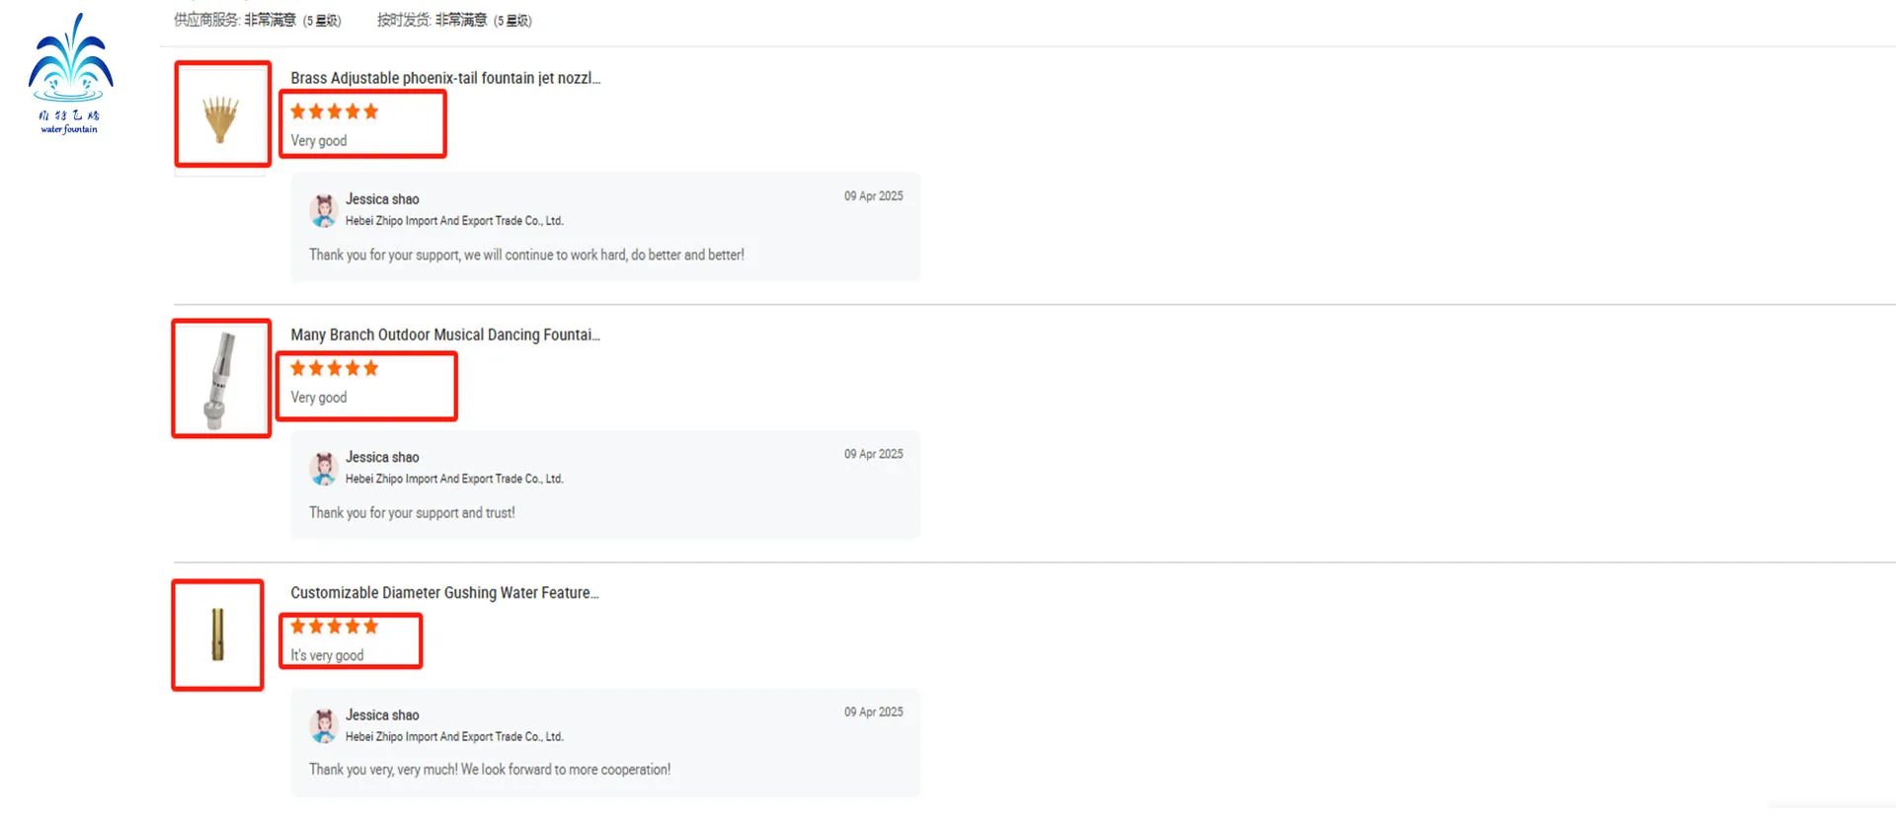Open the silver dancing fountain nozzle thumbnail

pos(220,380)
